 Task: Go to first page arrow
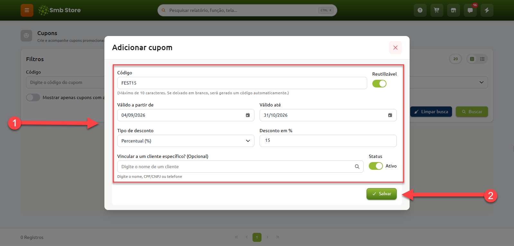point(236,237)
